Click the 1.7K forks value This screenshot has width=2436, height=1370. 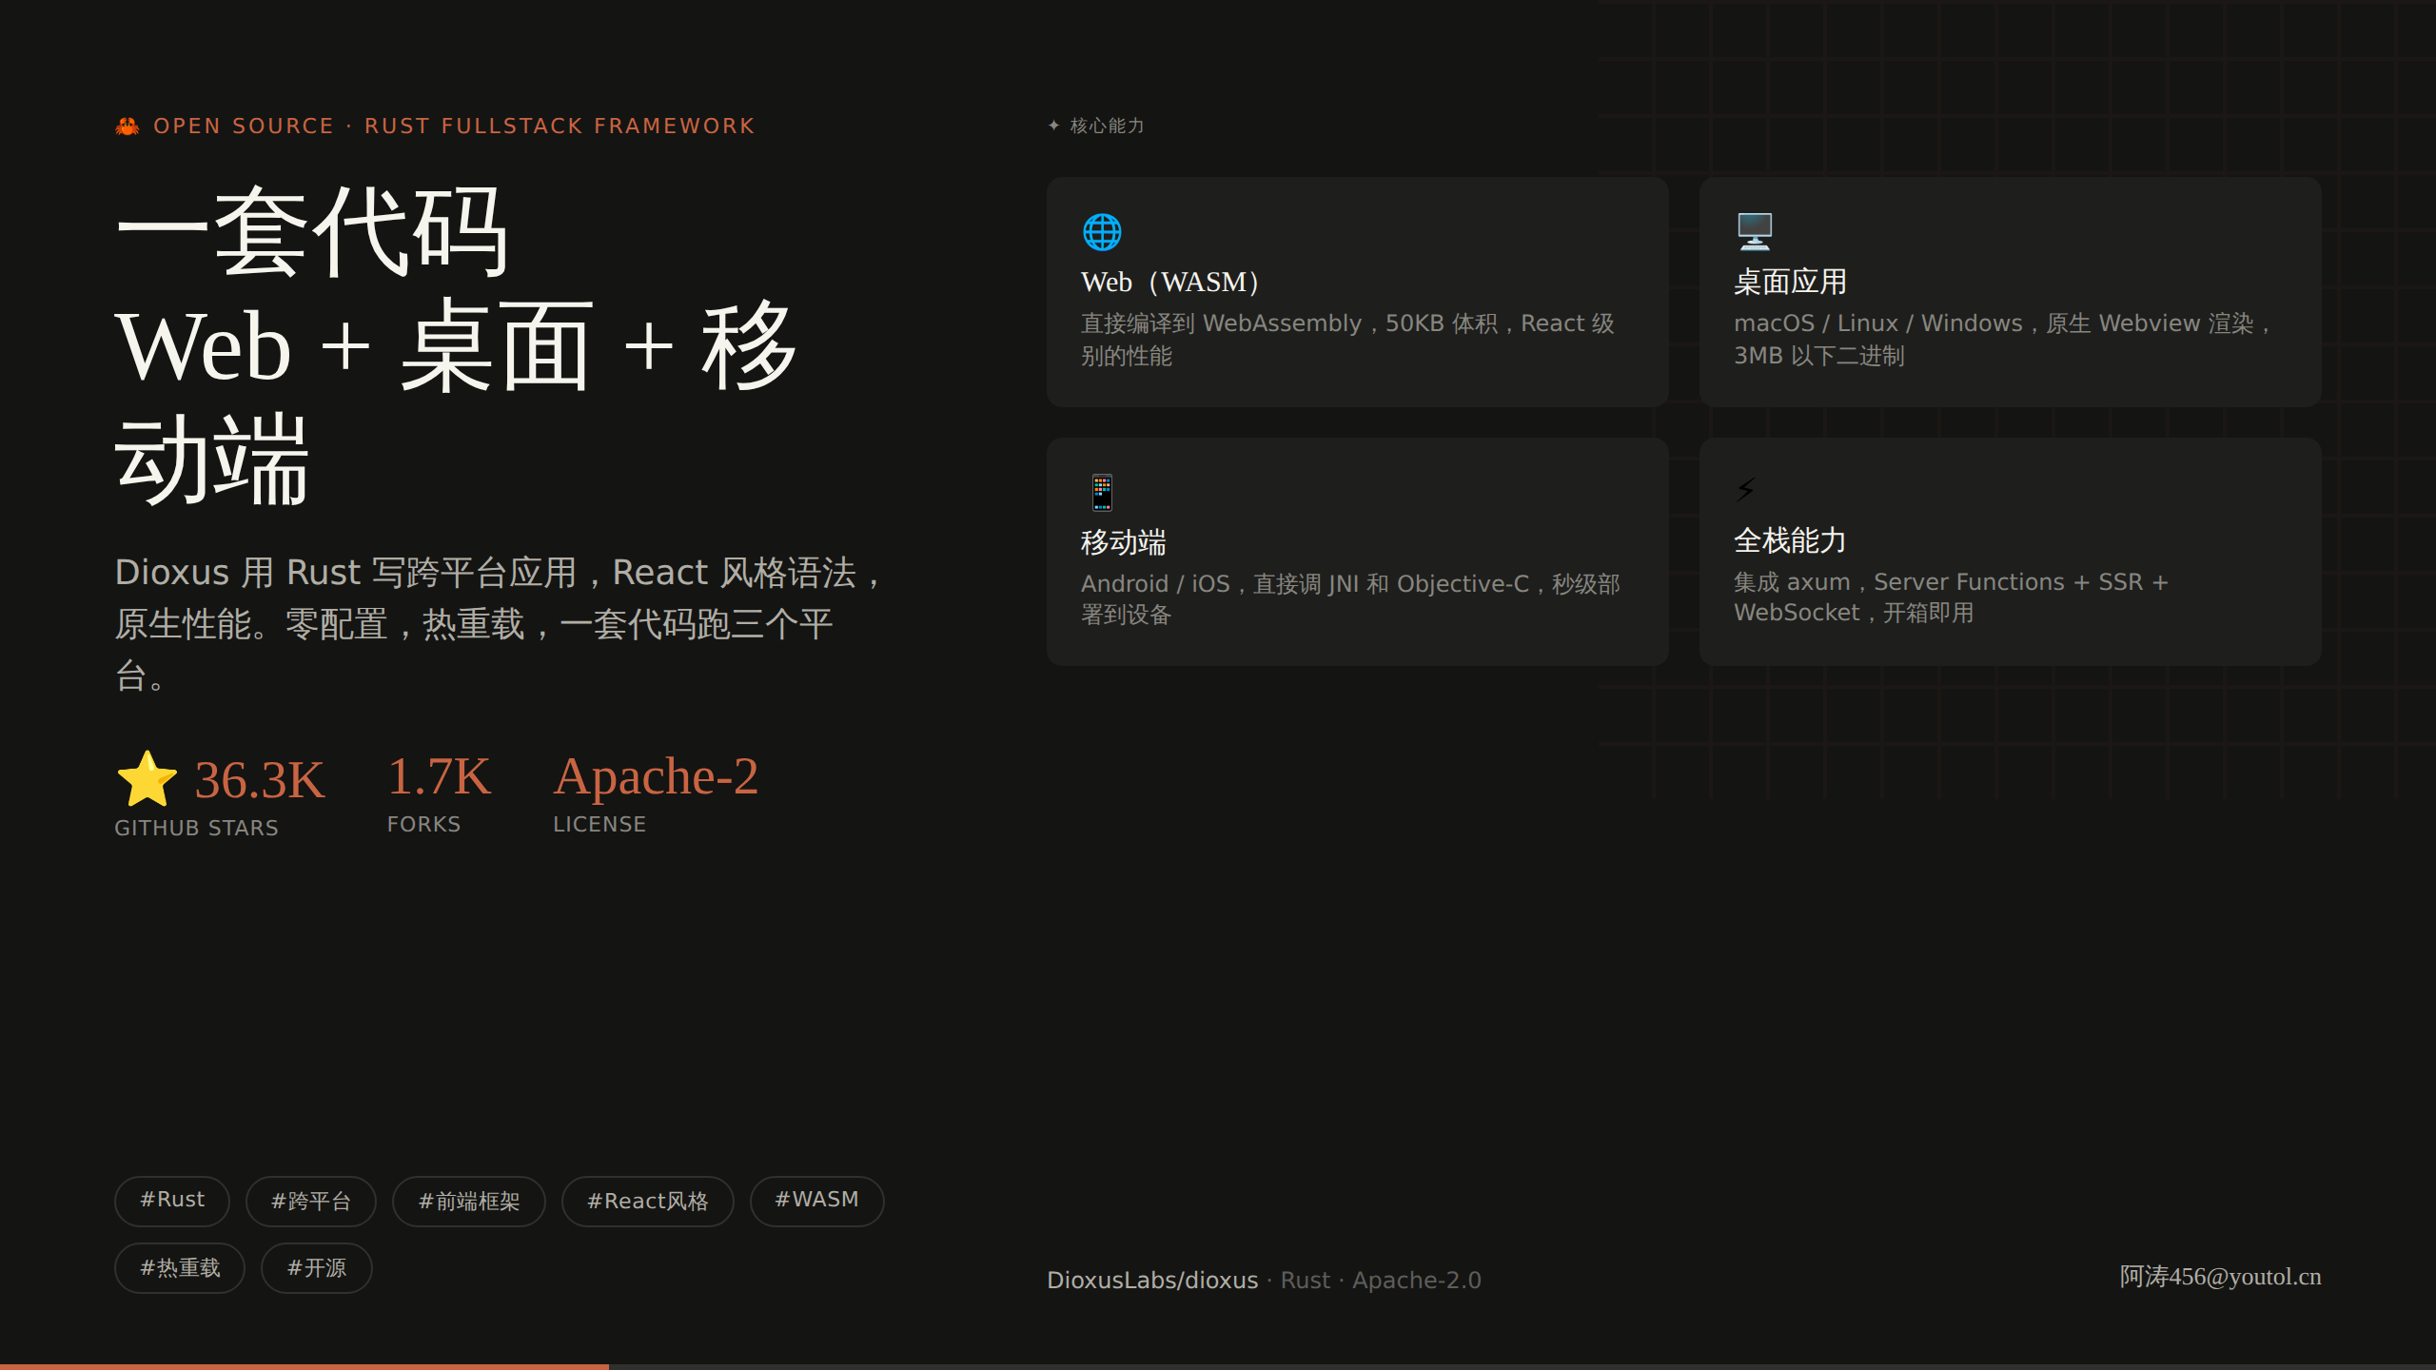pos(439,776)
